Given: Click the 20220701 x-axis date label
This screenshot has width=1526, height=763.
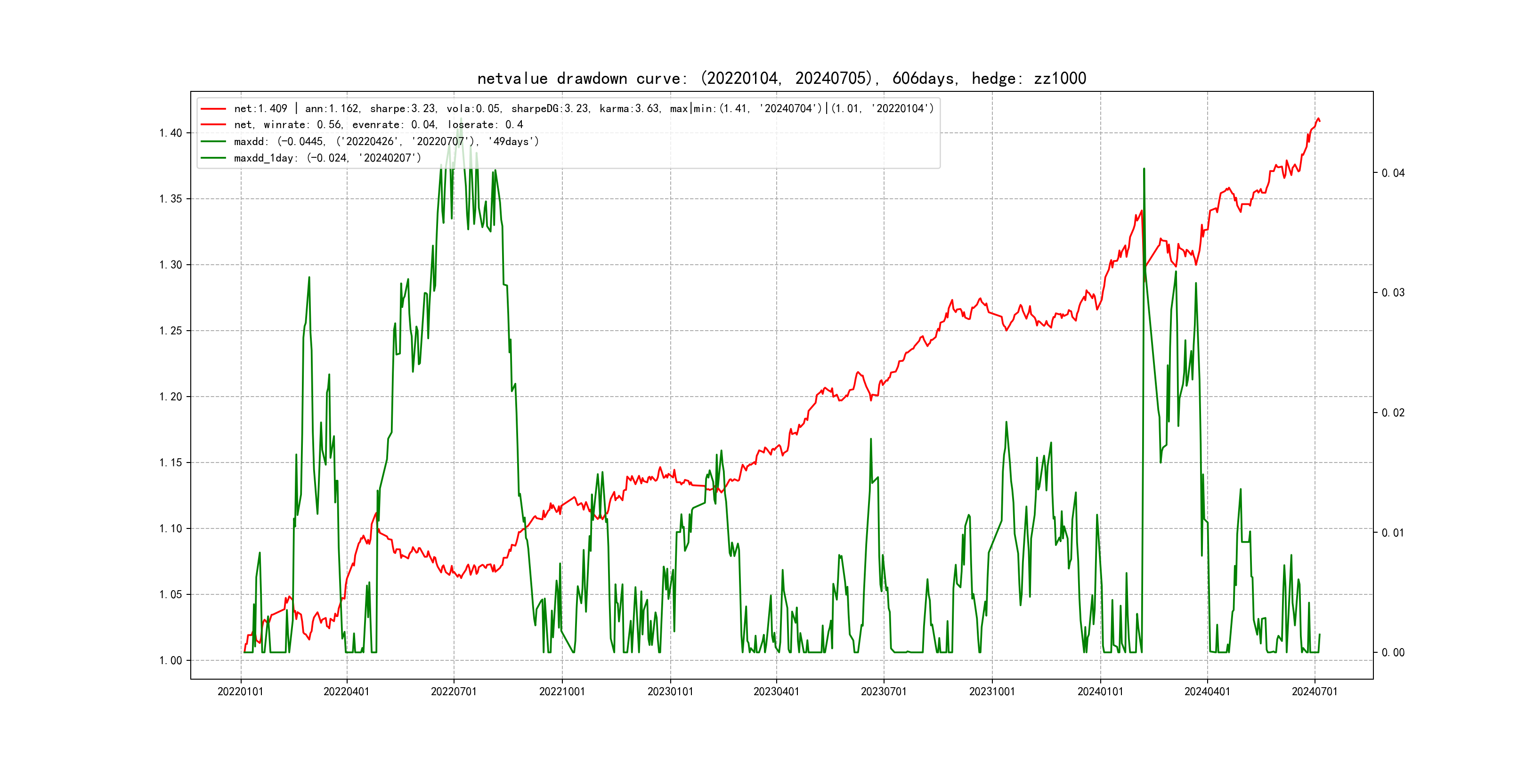Looking at the screenshot, I should coord(454,691).
